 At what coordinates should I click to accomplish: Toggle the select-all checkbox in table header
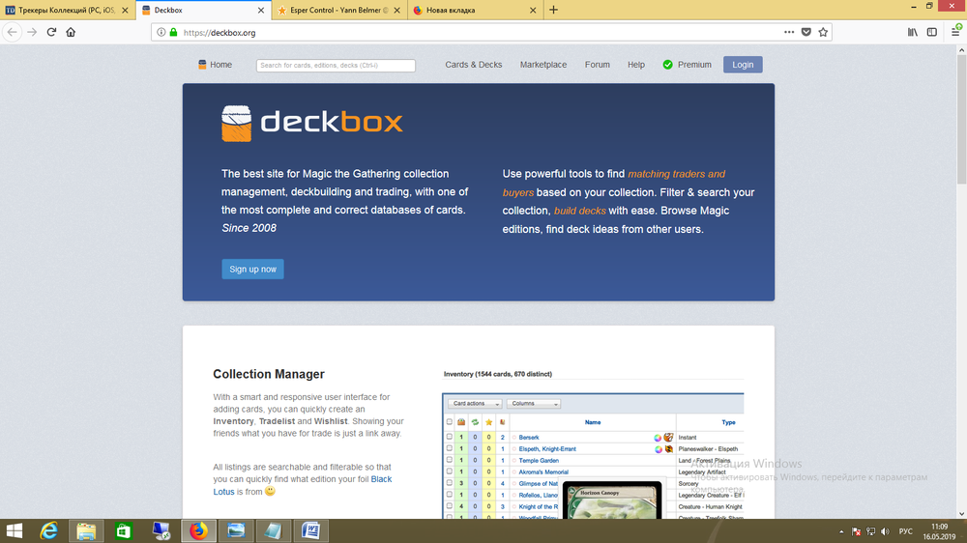449,422
